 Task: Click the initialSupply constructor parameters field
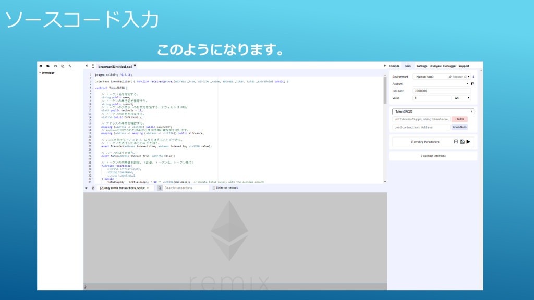point(421,119)
